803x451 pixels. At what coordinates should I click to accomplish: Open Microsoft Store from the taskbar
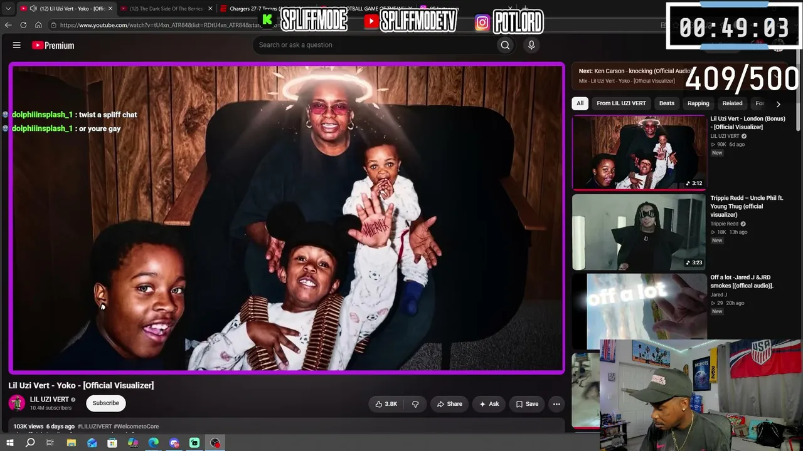pos(112,443)
